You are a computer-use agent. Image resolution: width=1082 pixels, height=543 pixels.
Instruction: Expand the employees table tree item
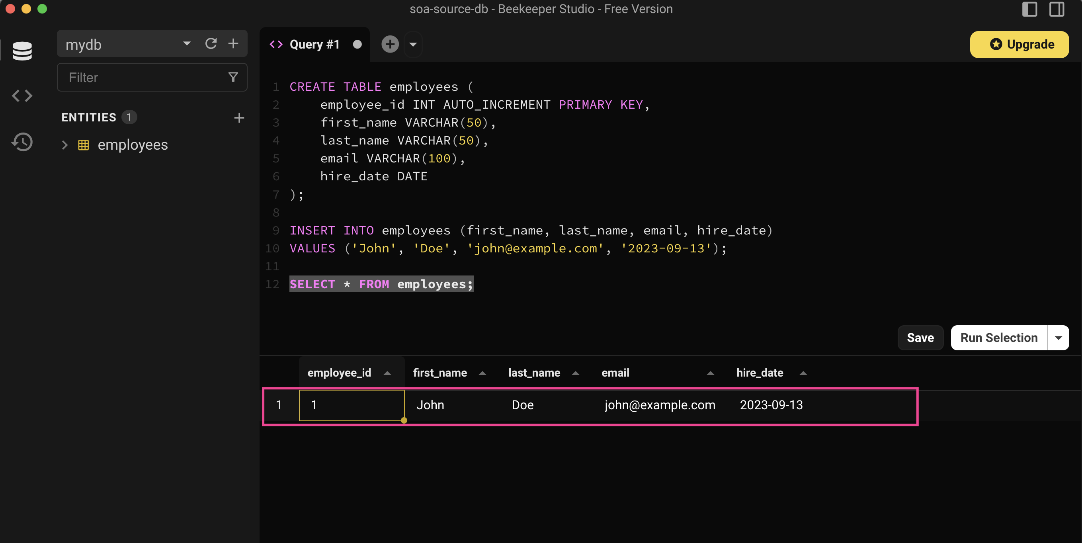click(x=64, y=145)
